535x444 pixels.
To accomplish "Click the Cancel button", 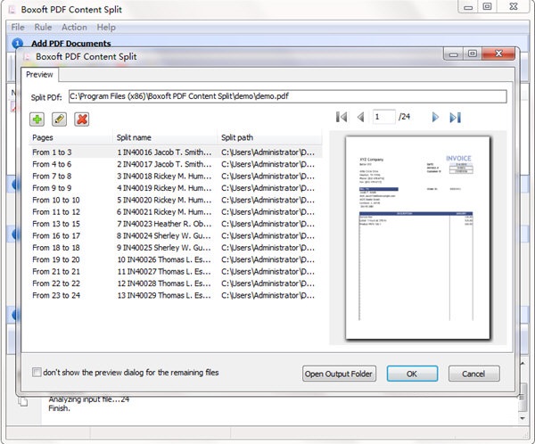I will [473, 374].
